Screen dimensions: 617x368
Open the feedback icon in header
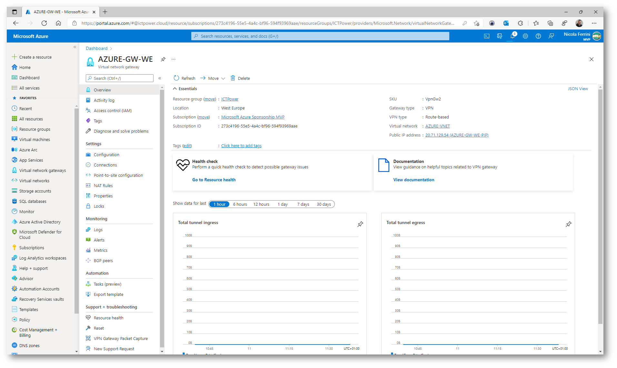click(x=551, y=36)
